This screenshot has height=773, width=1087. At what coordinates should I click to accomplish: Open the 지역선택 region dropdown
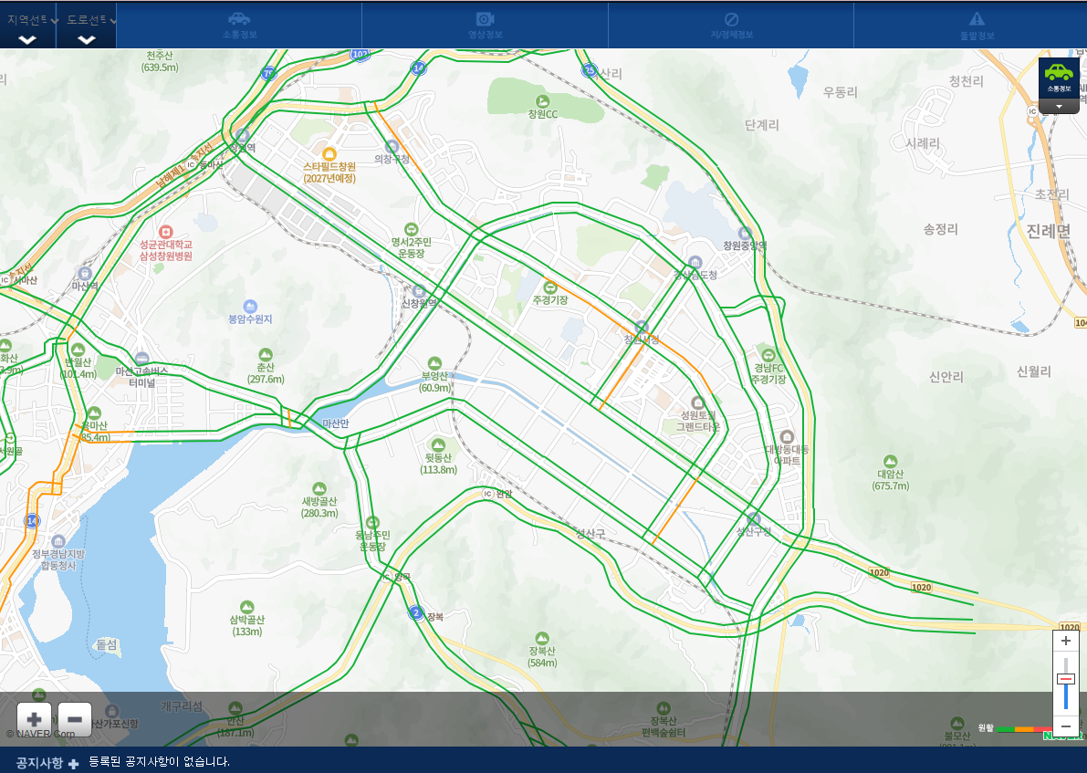[27, 26]
